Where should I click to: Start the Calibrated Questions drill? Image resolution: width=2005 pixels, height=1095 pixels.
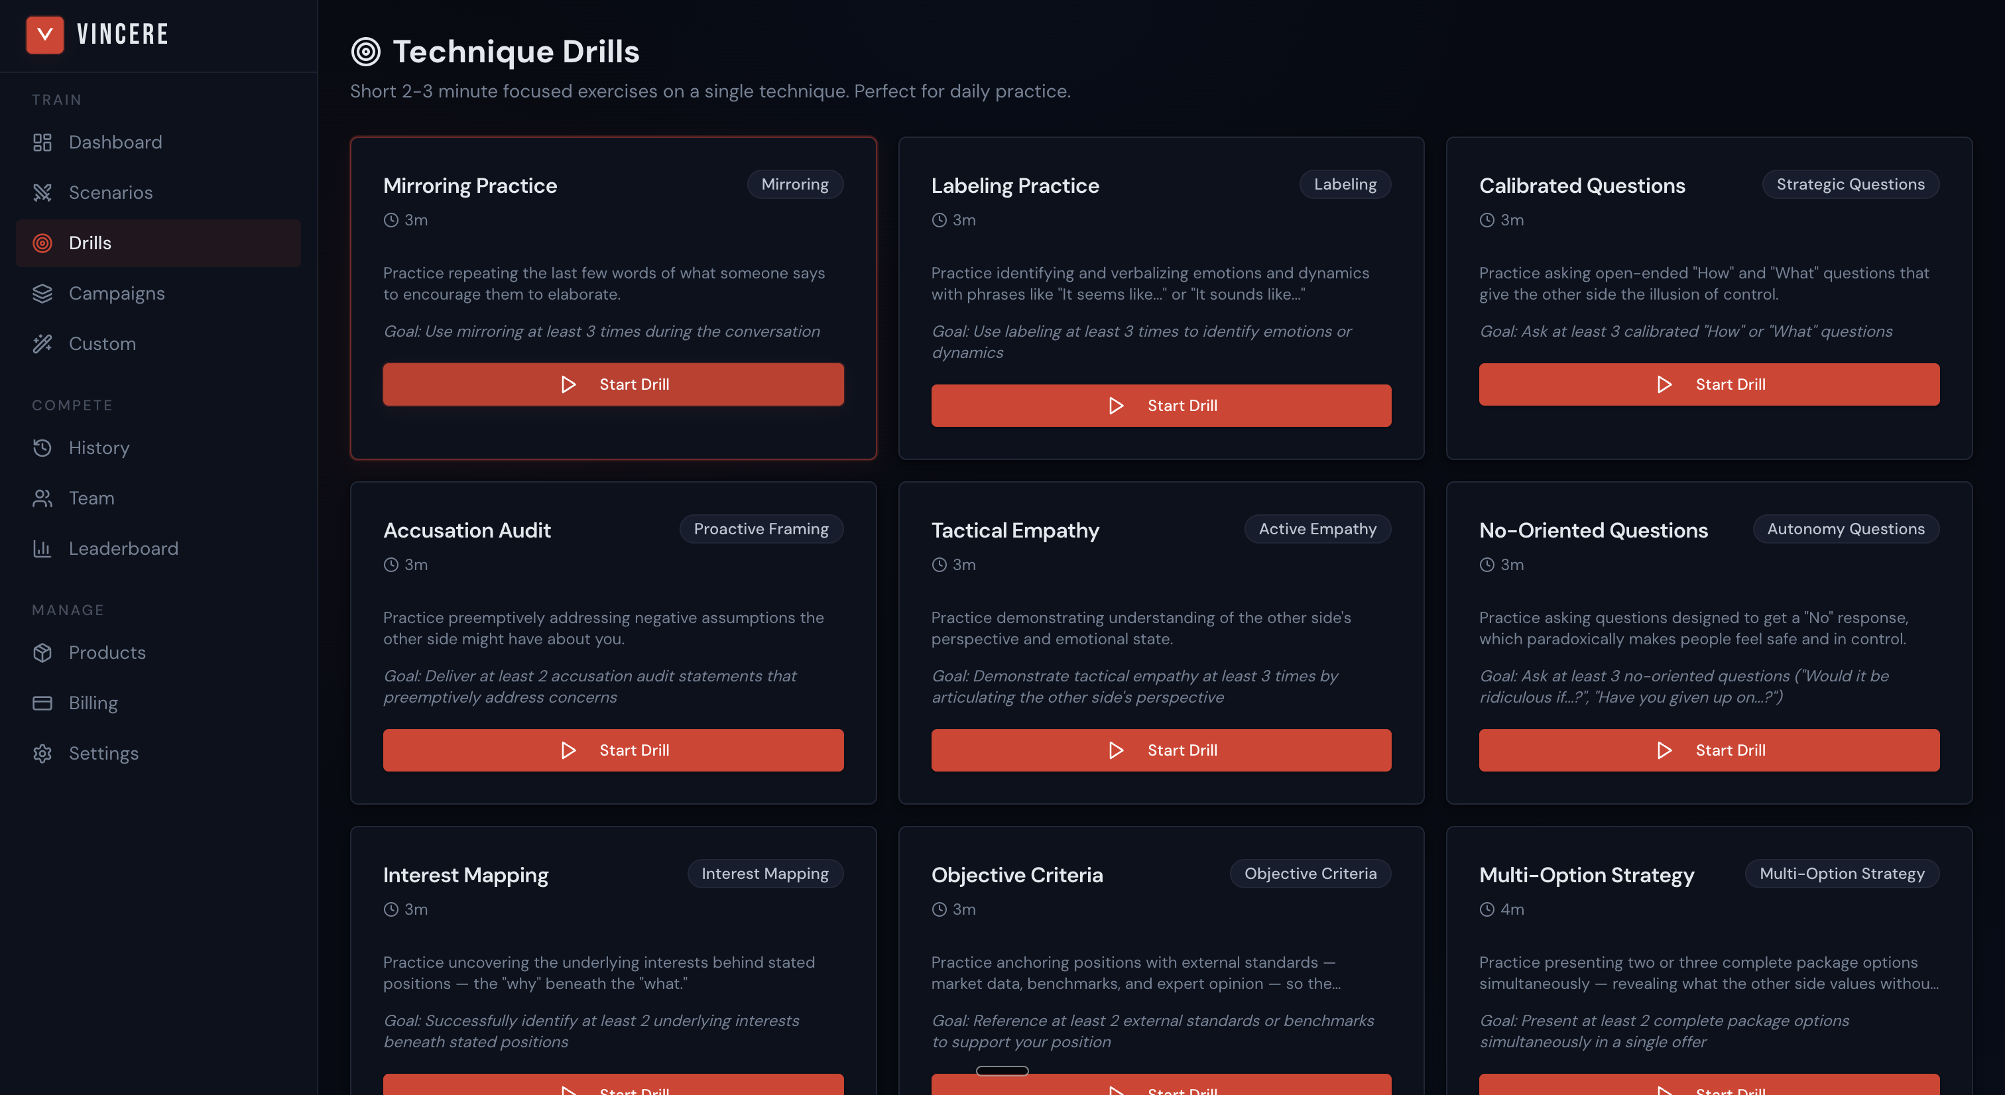click(1709, 384)
